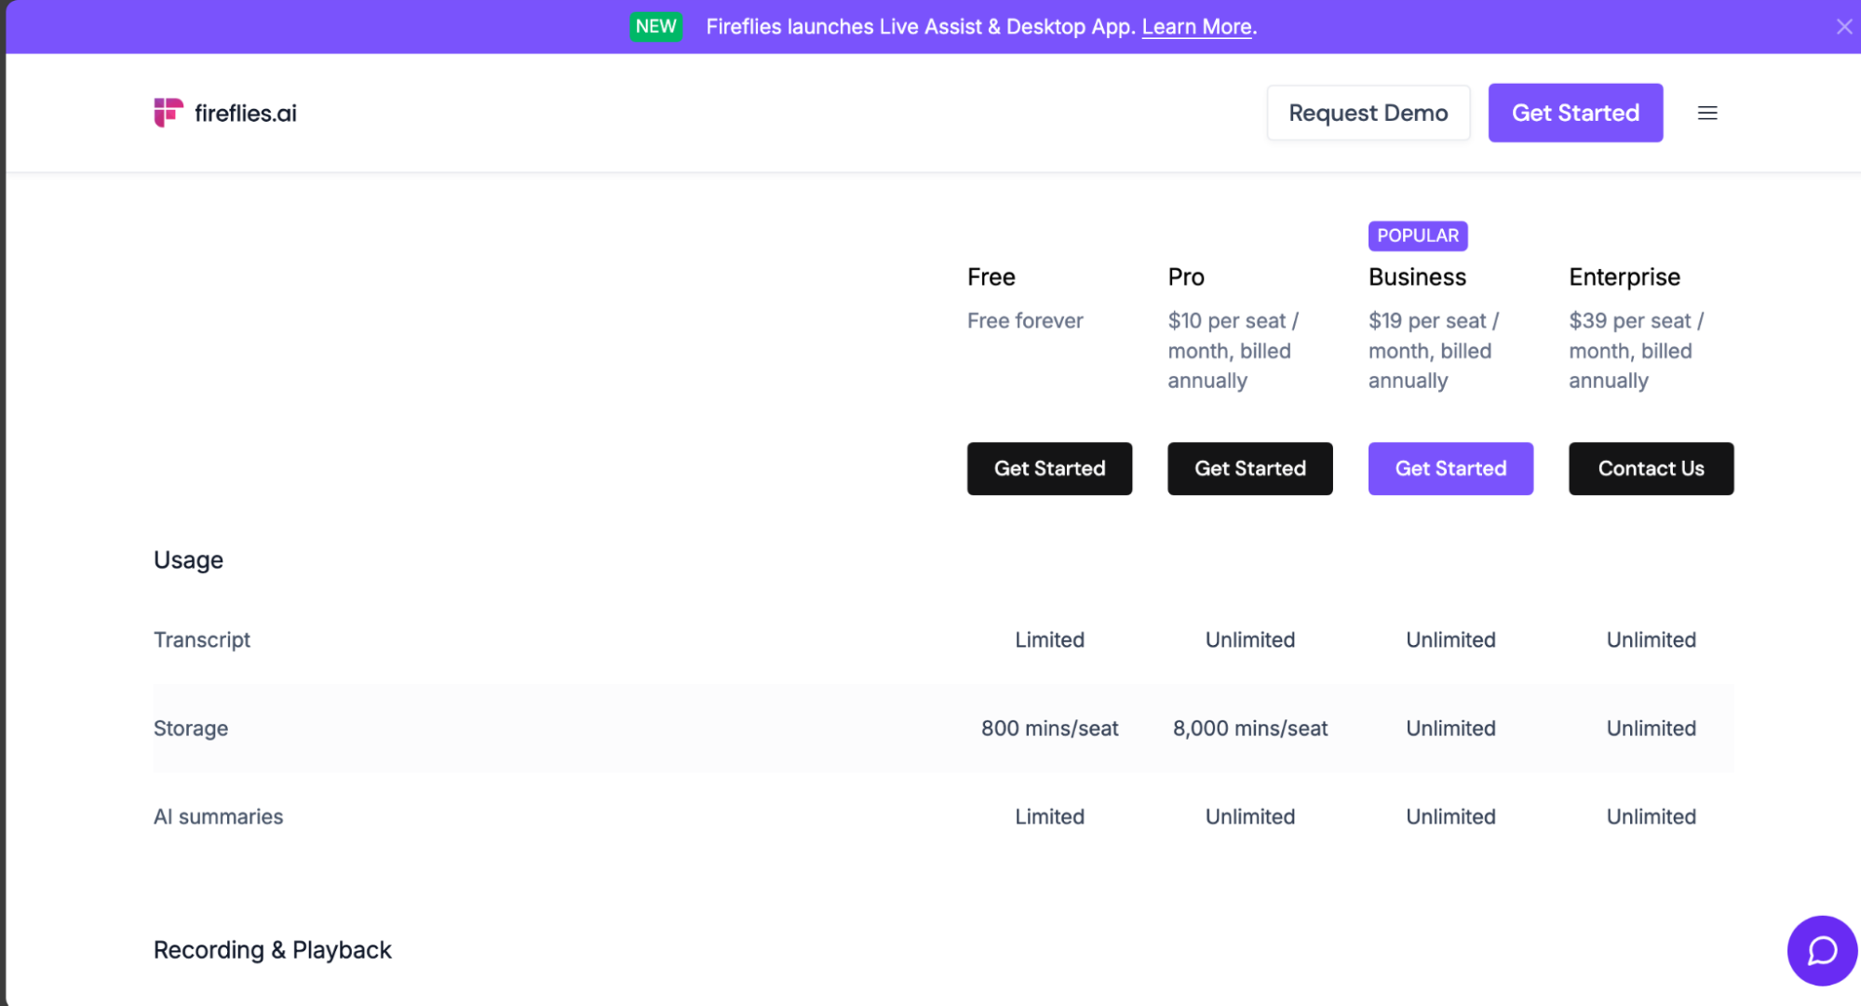Click the POPULAR badge above Business

point(1417,236)
